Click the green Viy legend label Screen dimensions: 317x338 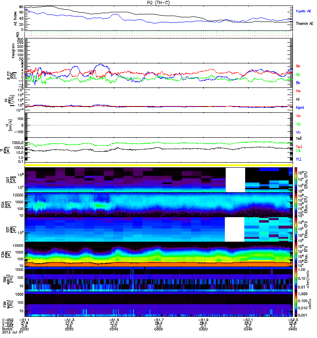(298, 124)
